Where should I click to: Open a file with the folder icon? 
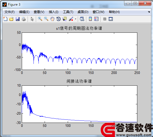coord(11,19)
